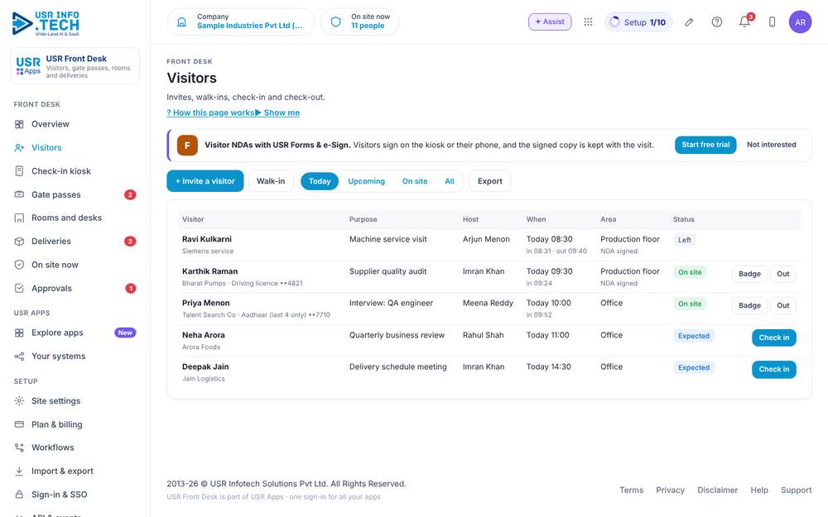Switch to the On site filter tab
Image resolution: width=828 pixels, height=517 pixels.
[x=415, y=181]
